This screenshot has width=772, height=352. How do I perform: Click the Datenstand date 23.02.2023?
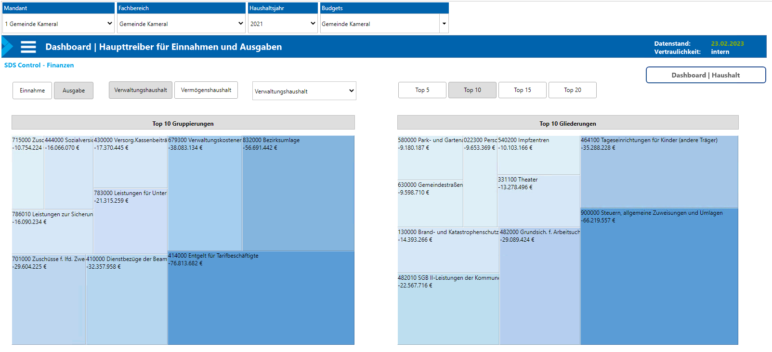(x=727, y=43)
